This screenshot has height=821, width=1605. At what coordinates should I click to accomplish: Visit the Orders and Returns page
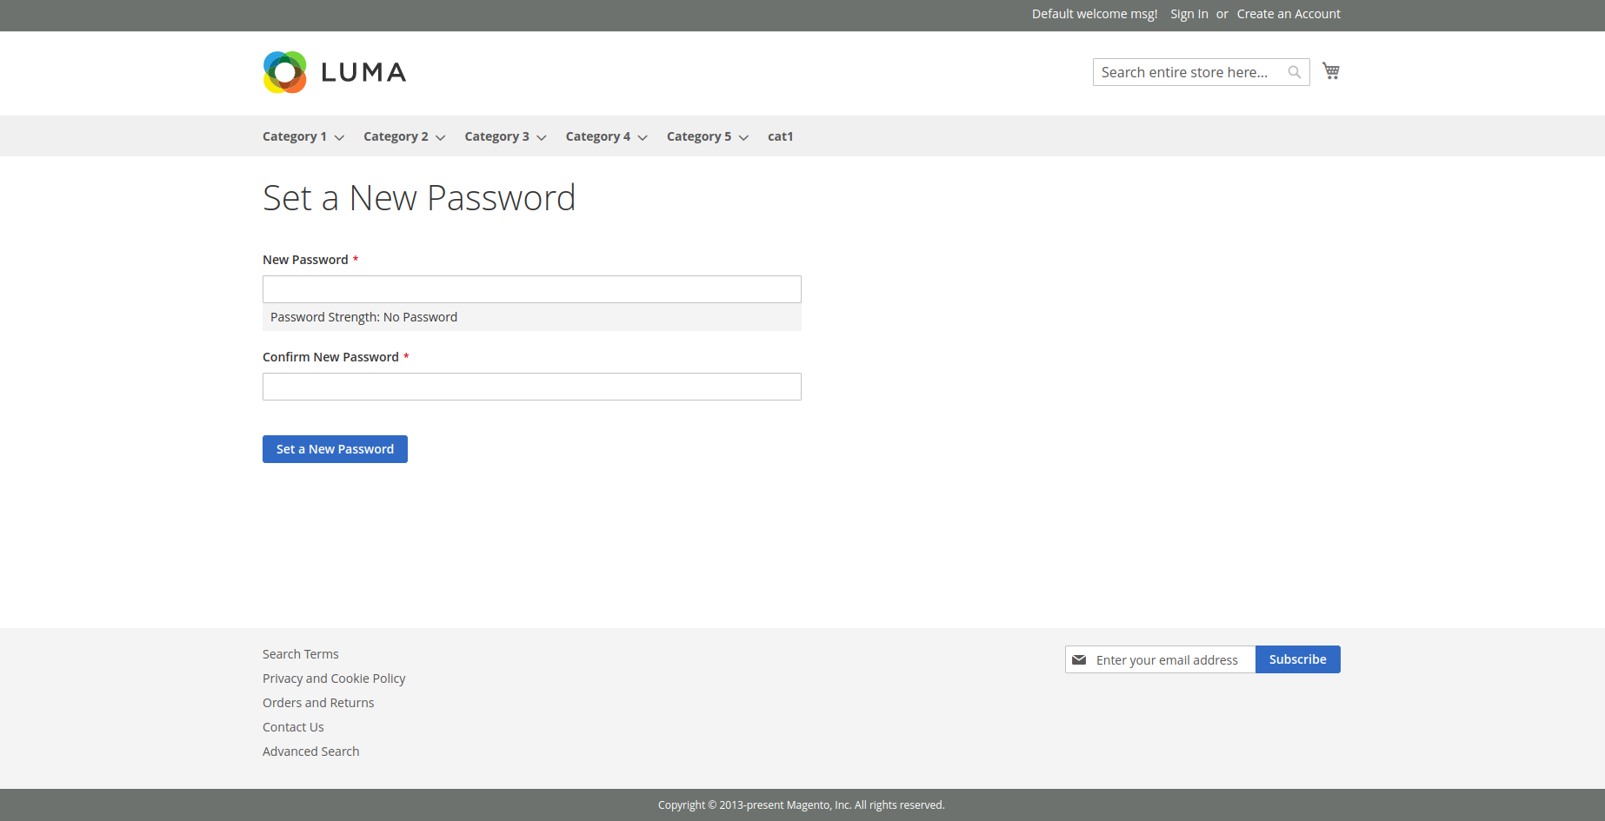coord(318,702)
